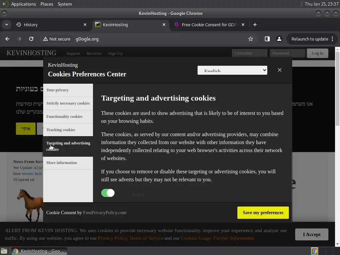Open the Support navigation link
This screenshot has height=255, width=340.
(x=73, y=53)
